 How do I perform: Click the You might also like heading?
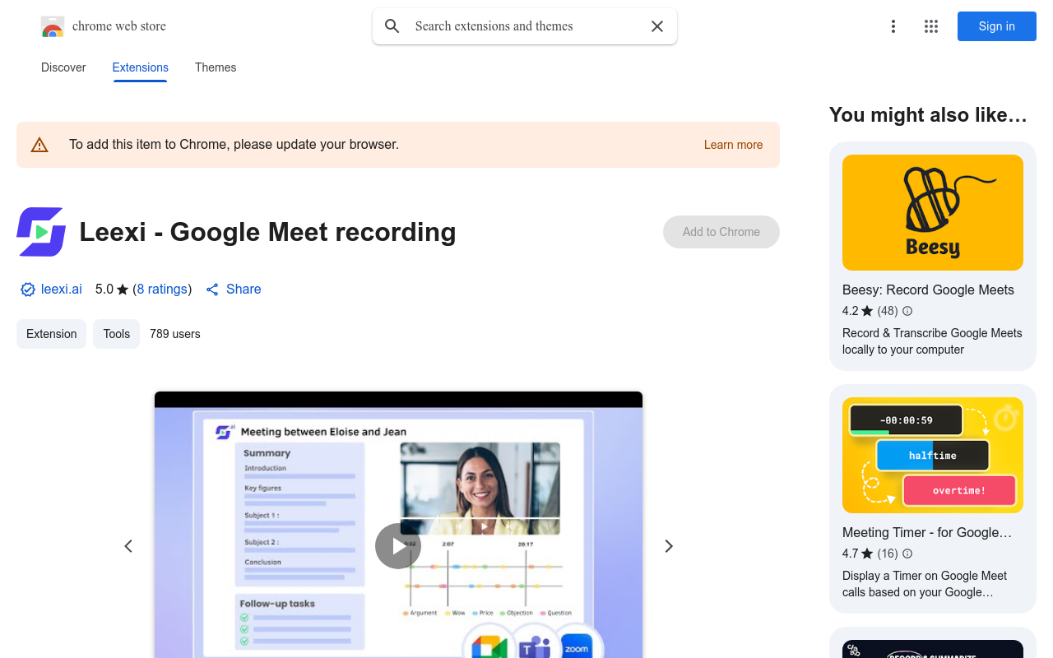coord(928,115)
